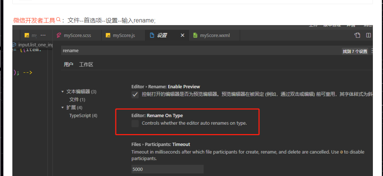Collapse the 扩展 (4) tree arrow
Screen dimensions: 383x176
point(63,107)
